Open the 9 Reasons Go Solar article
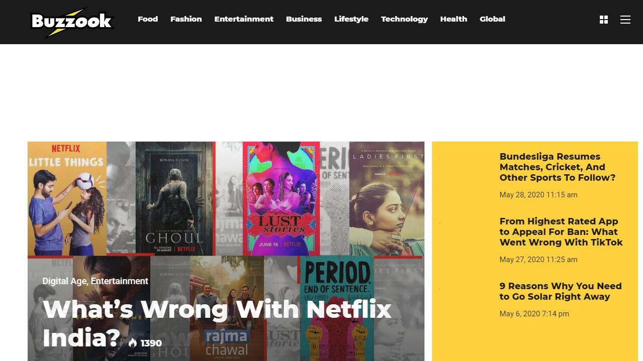 (x=561, y=291)
